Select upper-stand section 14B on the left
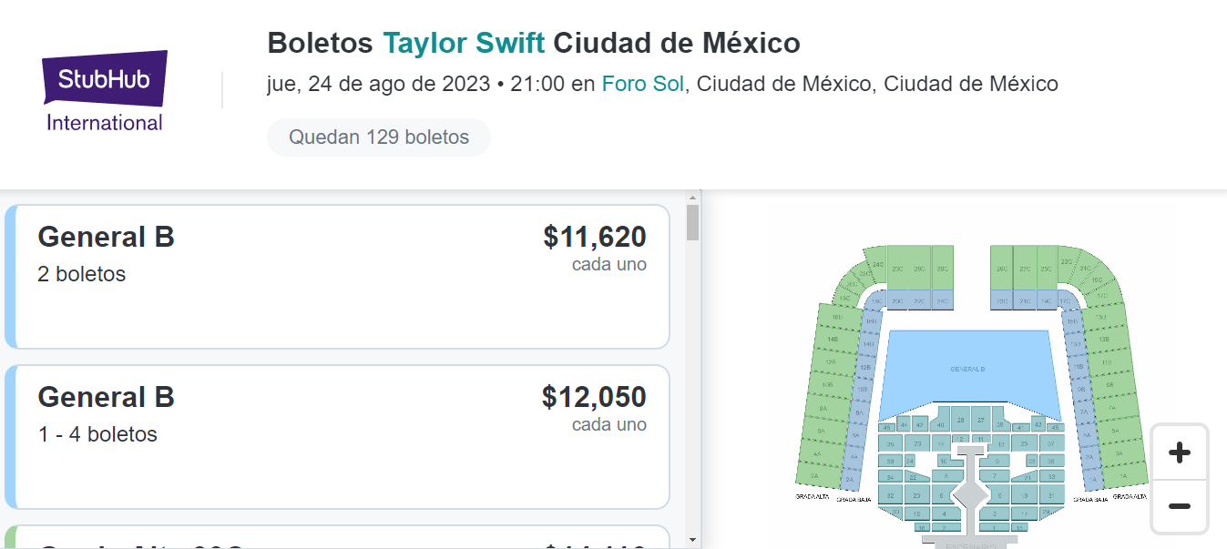Viewport: 1227px width, 549px height. click(x=833, y=340)
